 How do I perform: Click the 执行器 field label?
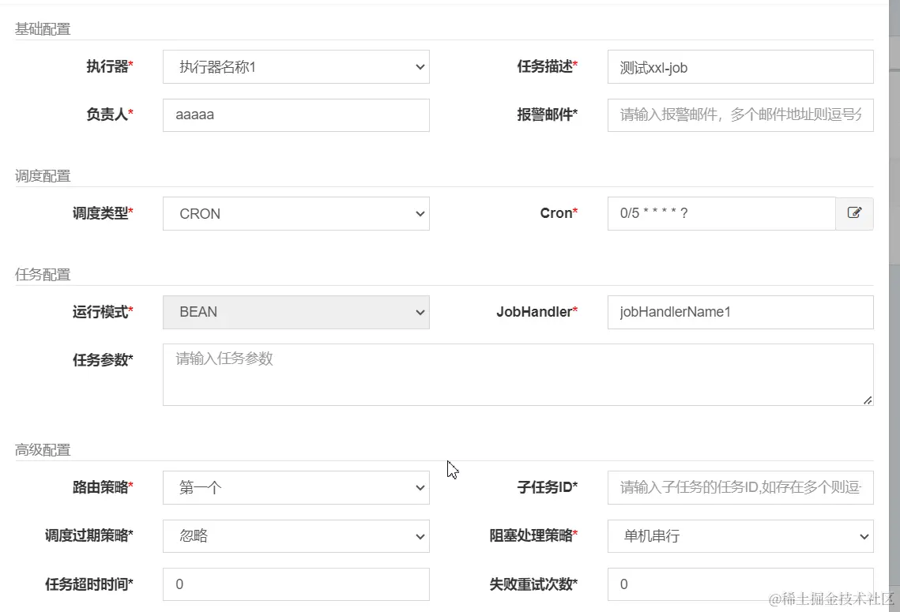click(x=110, y=66)
